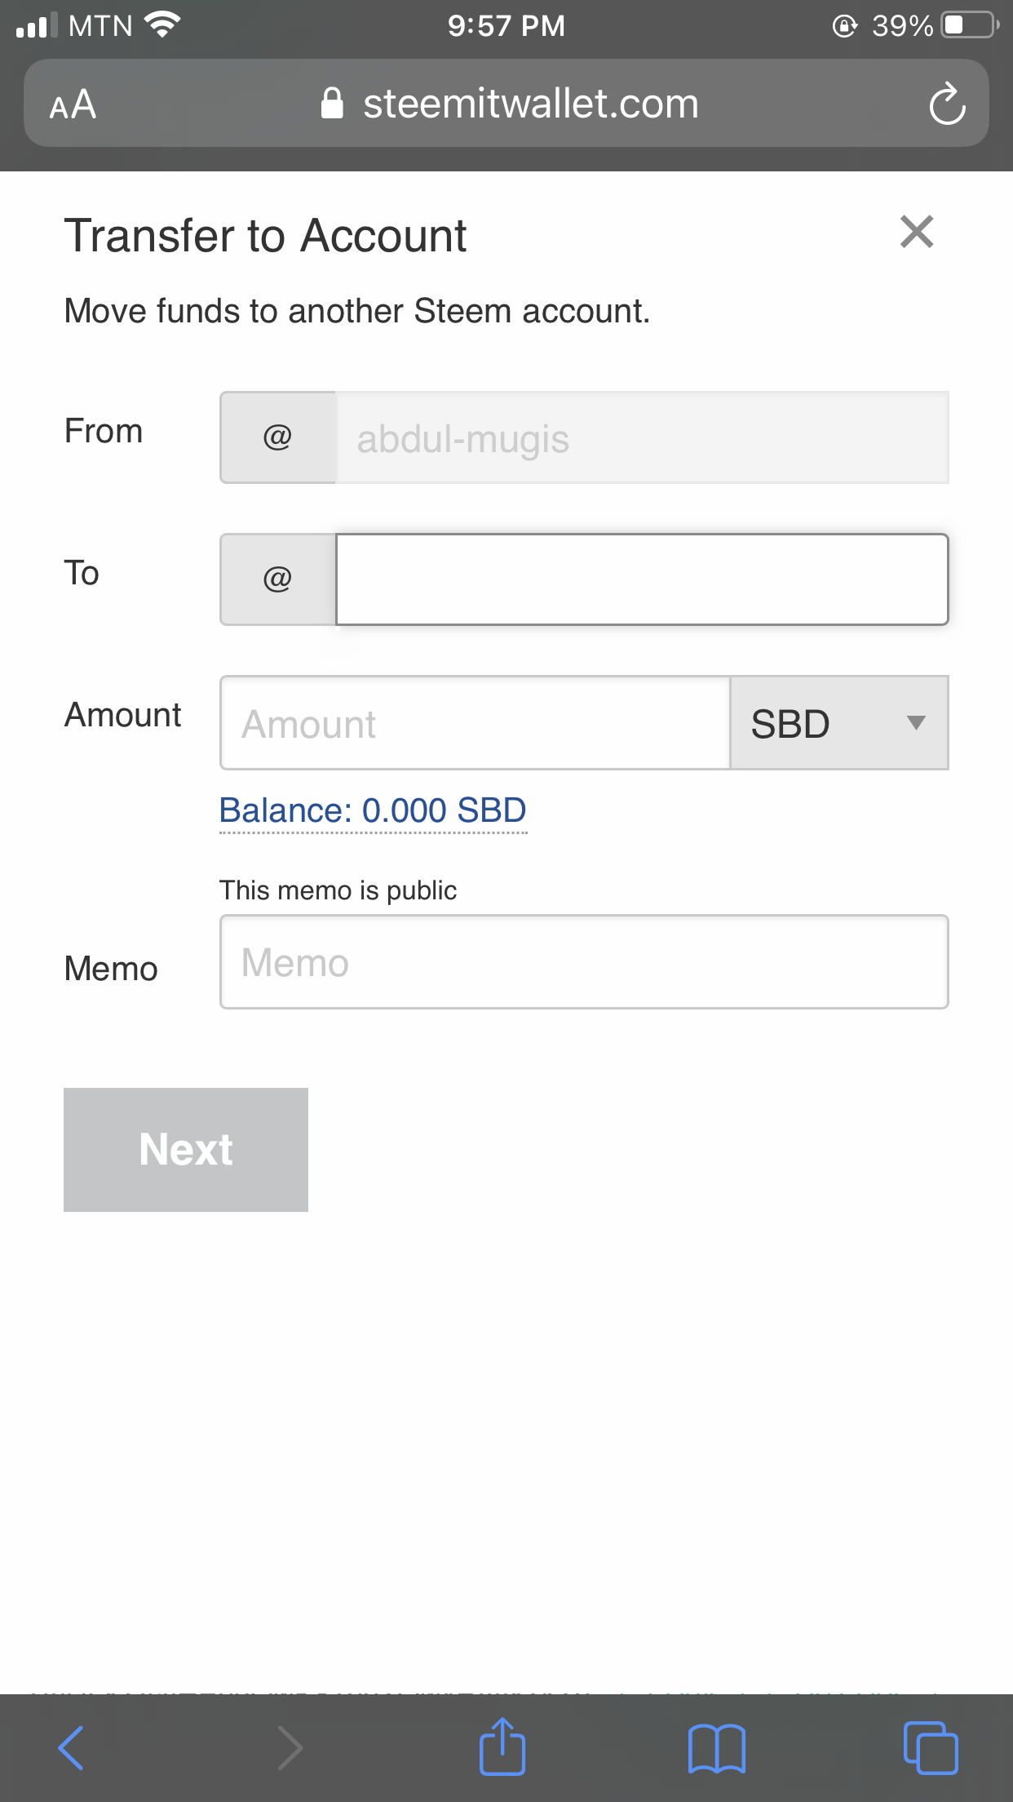Tap the steemitwallet.com address bar
Screen dimensions: 1013x1802
(x=530, y=104)
